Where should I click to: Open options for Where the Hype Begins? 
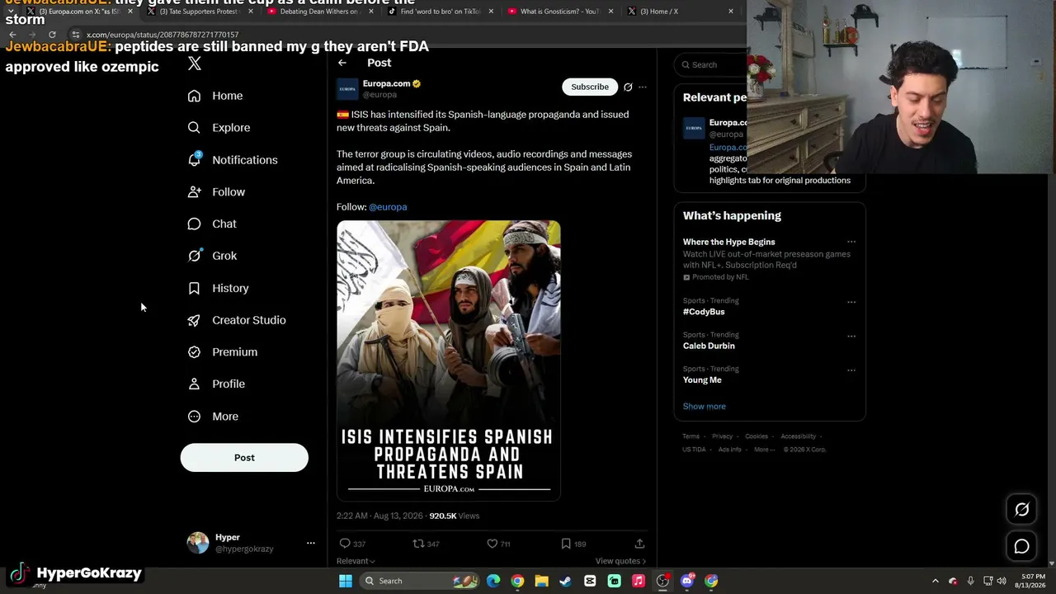click(851, 242)
